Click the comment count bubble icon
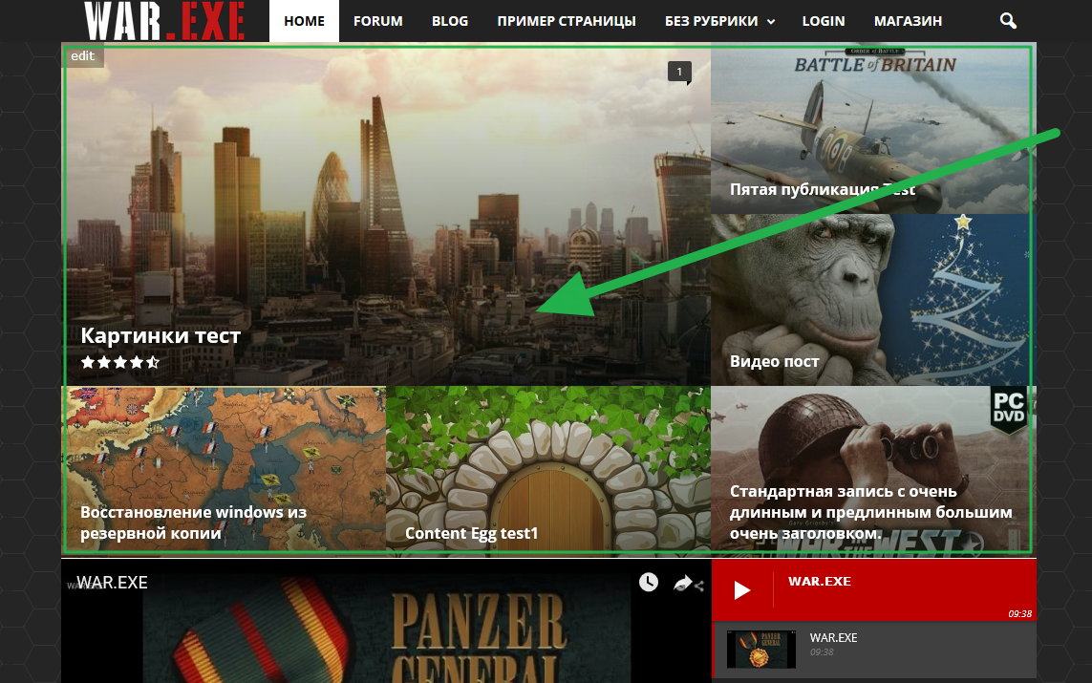Viewport: 1092px width, 683px height. click(679, 72)
